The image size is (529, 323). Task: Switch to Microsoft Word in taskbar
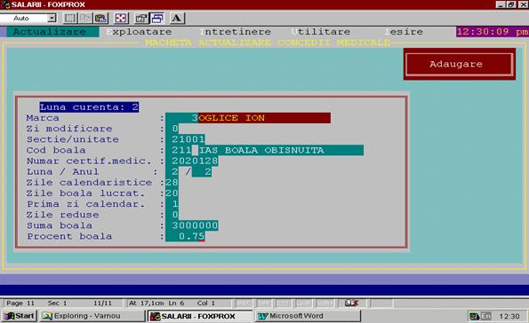tap(307, 316)
